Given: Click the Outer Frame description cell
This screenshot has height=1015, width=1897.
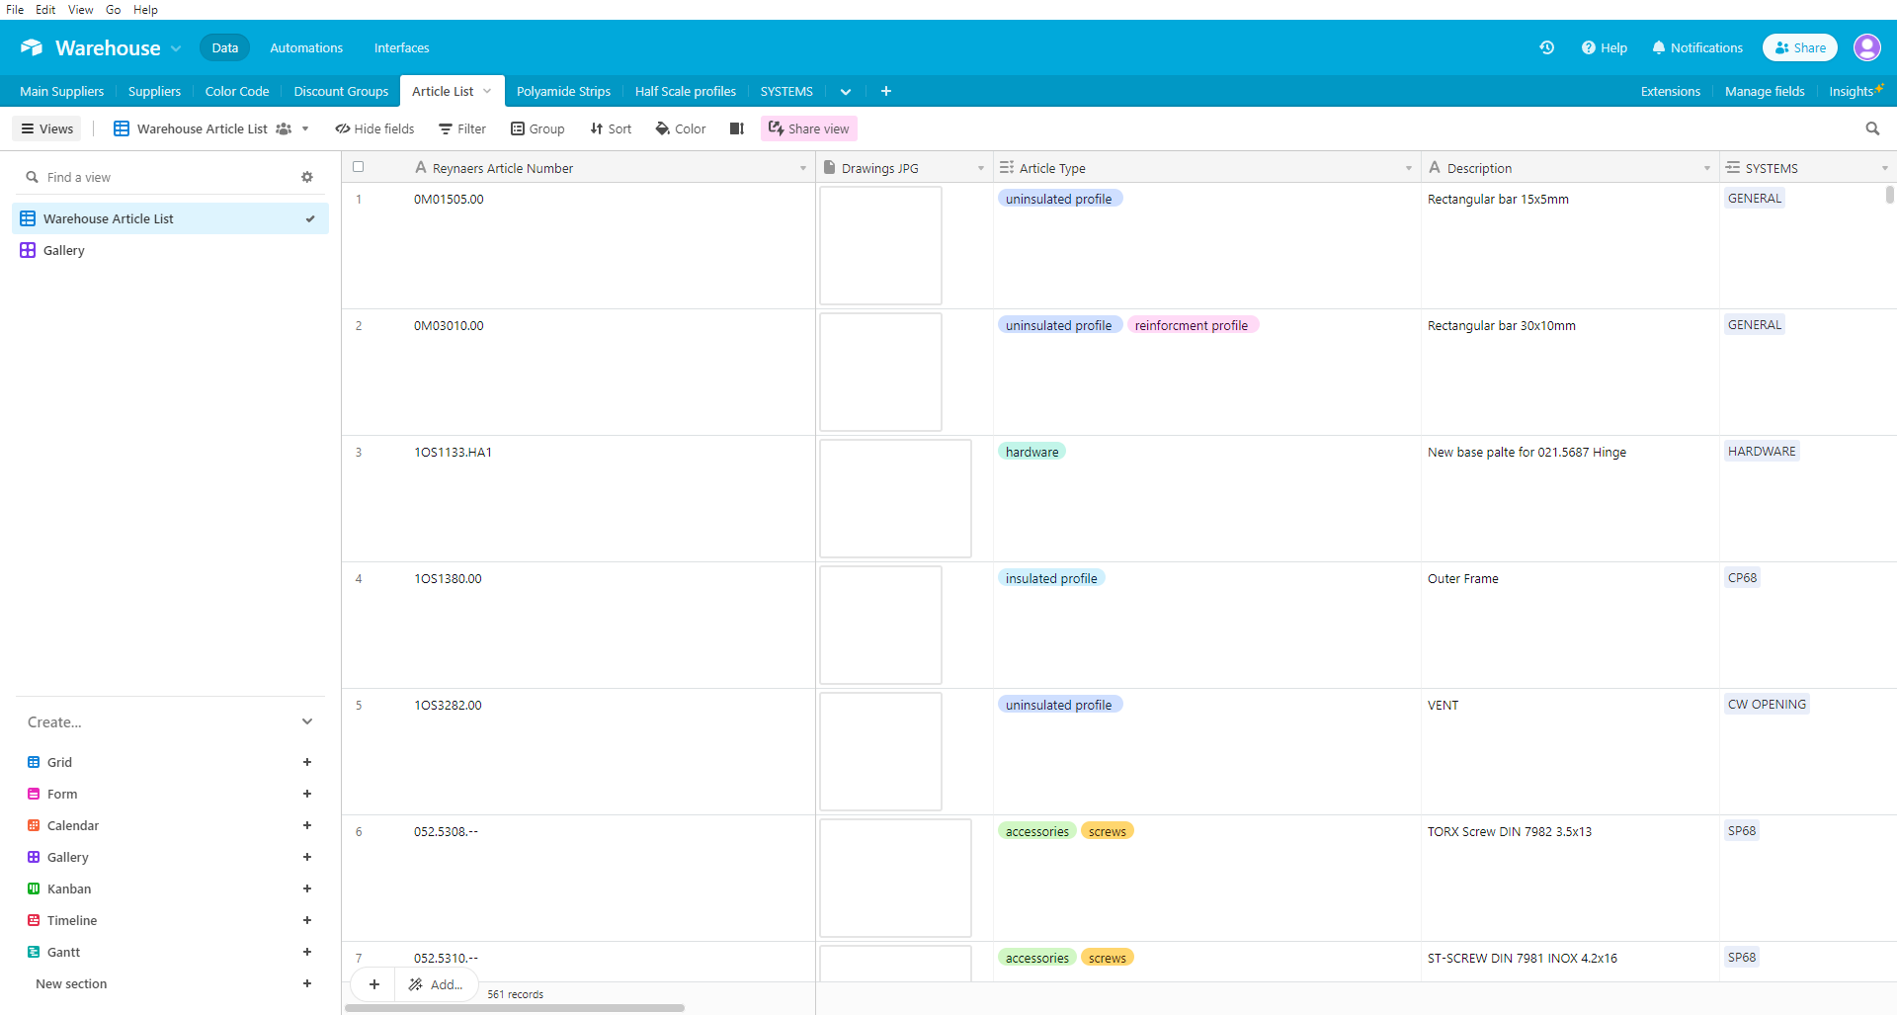Looking at the screenshot, I should (1570, 625).
